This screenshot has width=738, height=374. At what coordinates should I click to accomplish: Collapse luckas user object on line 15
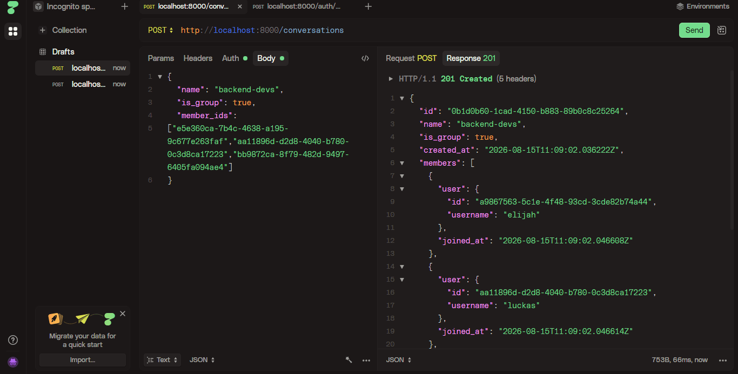[402, 280]
